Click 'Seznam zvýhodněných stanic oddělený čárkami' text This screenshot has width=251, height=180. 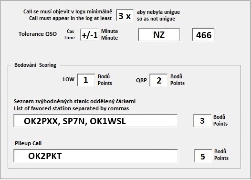pos(74,101)
